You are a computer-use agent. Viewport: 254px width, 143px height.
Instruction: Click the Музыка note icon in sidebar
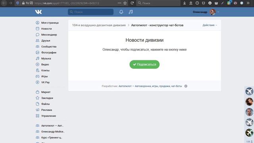pos(37,58)
